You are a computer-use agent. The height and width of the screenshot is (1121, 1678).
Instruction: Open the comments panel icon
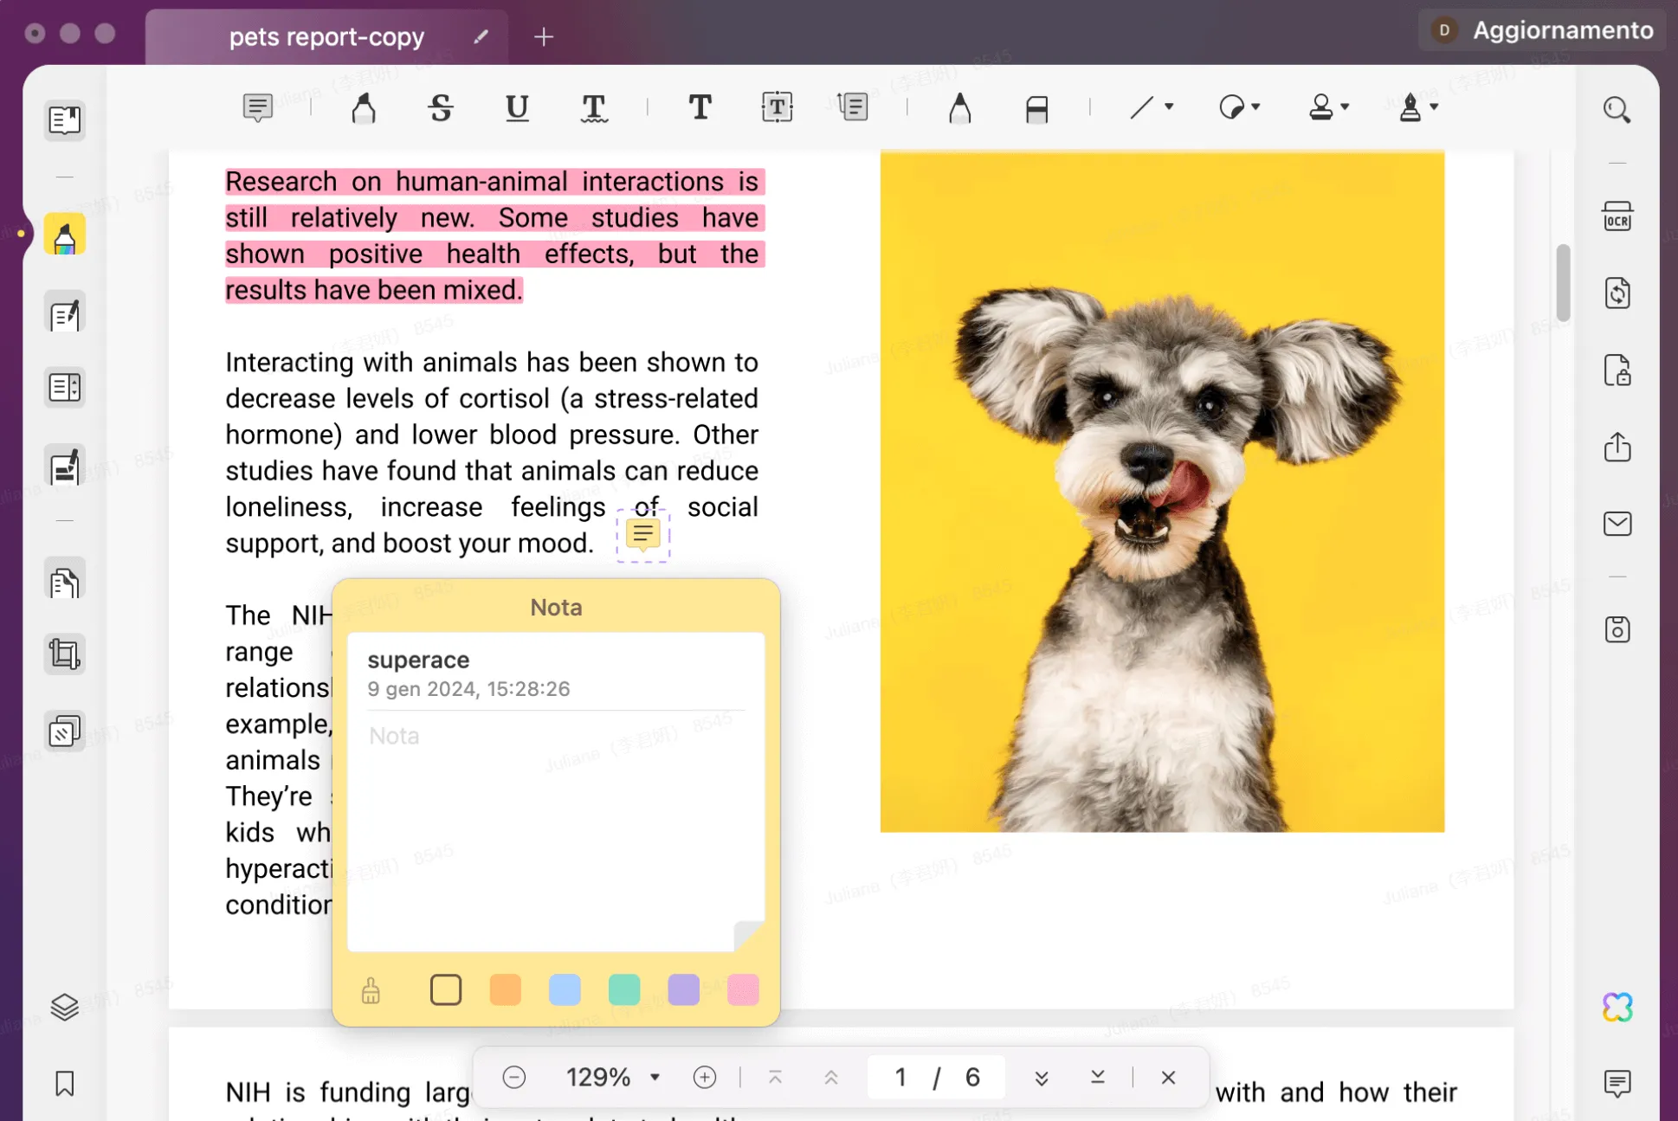(1617, 1083)
